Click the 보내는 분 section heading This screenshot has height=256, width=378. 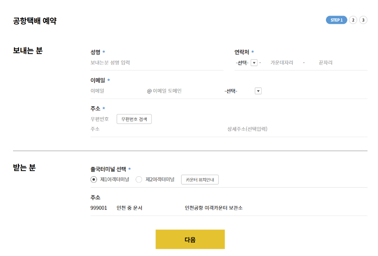28,51
